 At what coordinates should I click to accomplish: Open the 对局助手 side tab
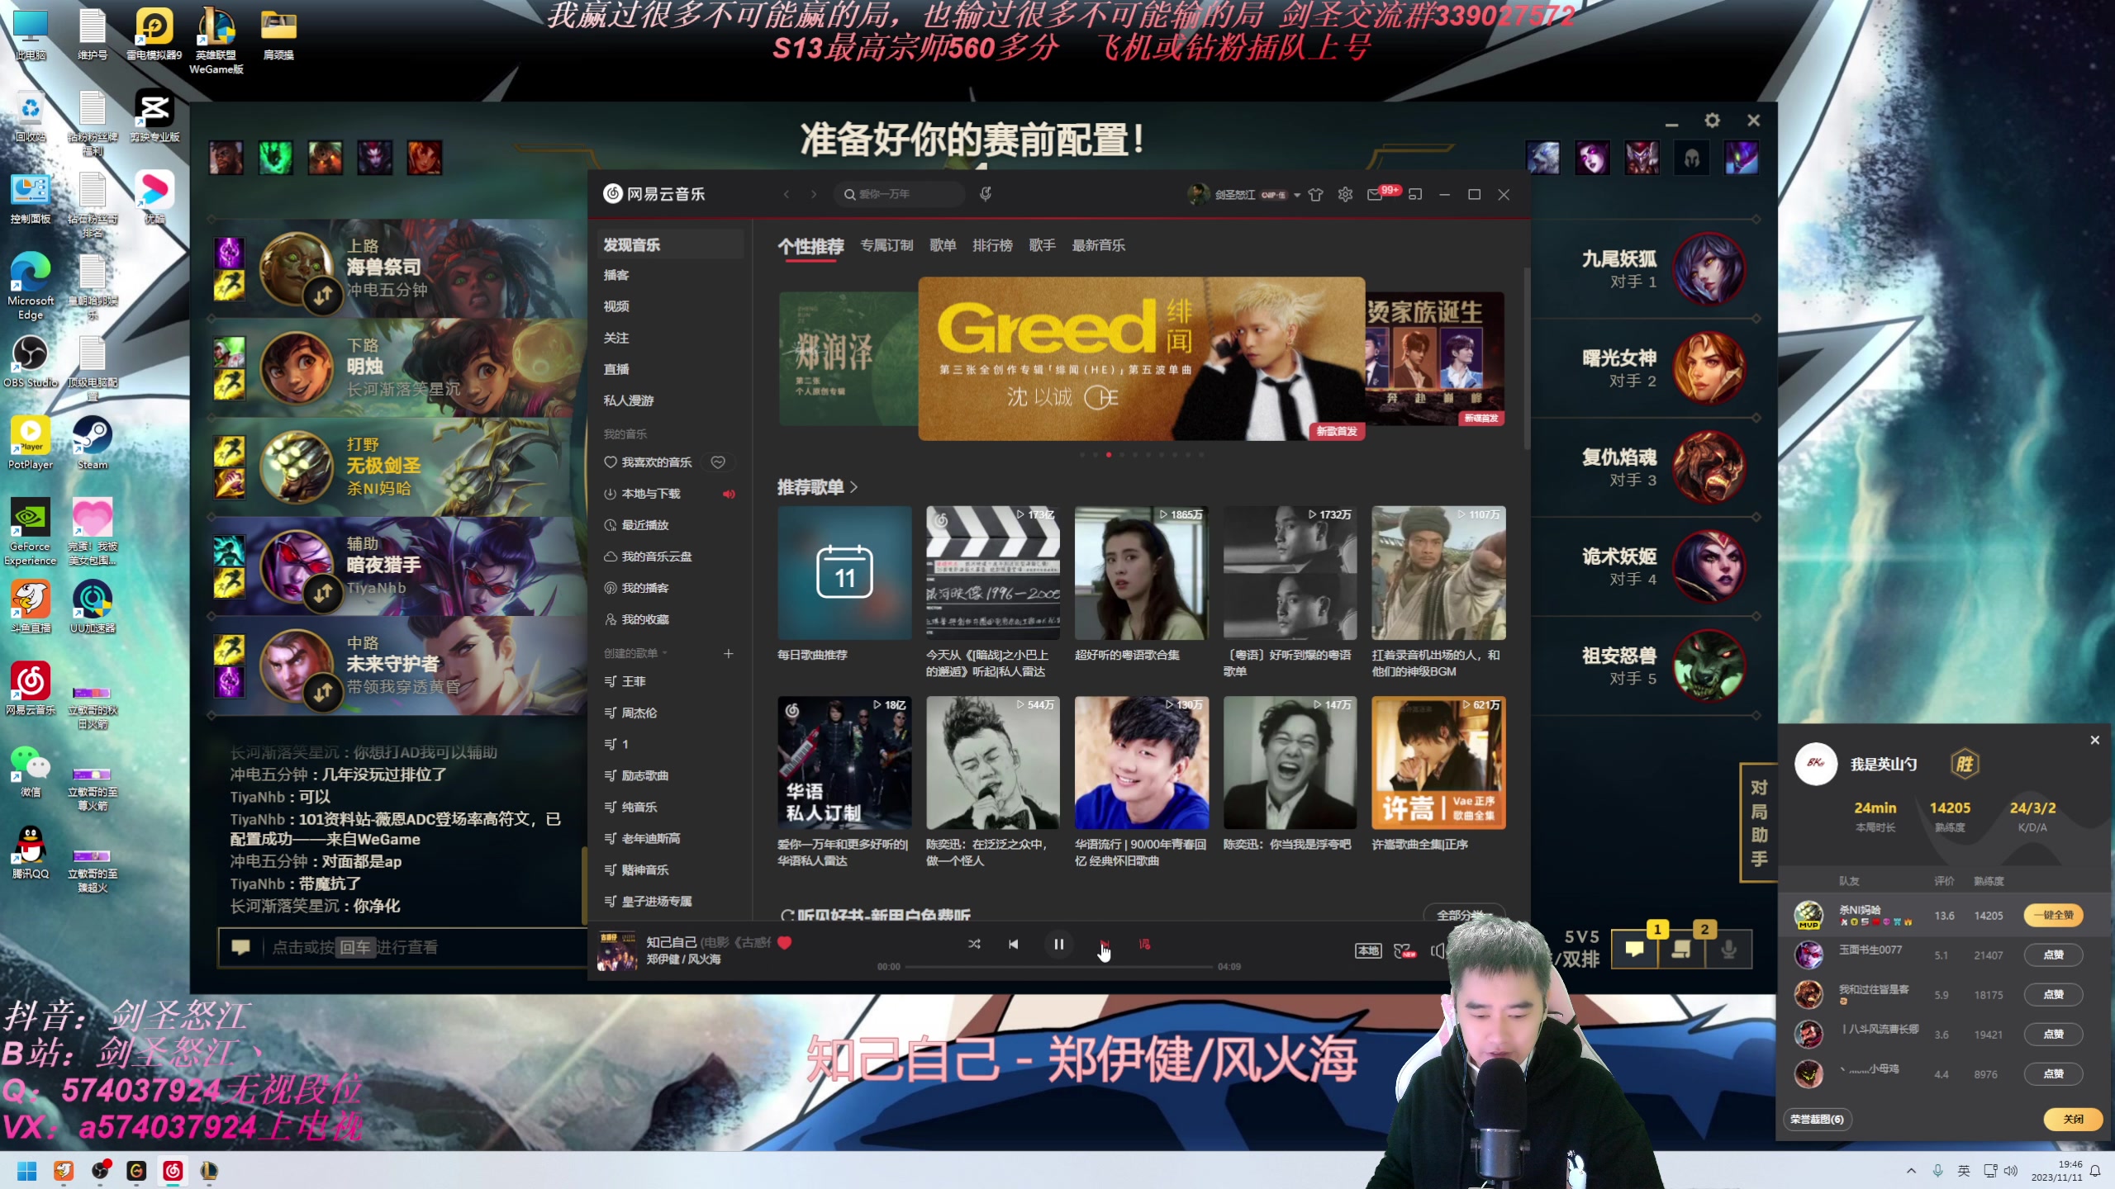click(1759, 822)
